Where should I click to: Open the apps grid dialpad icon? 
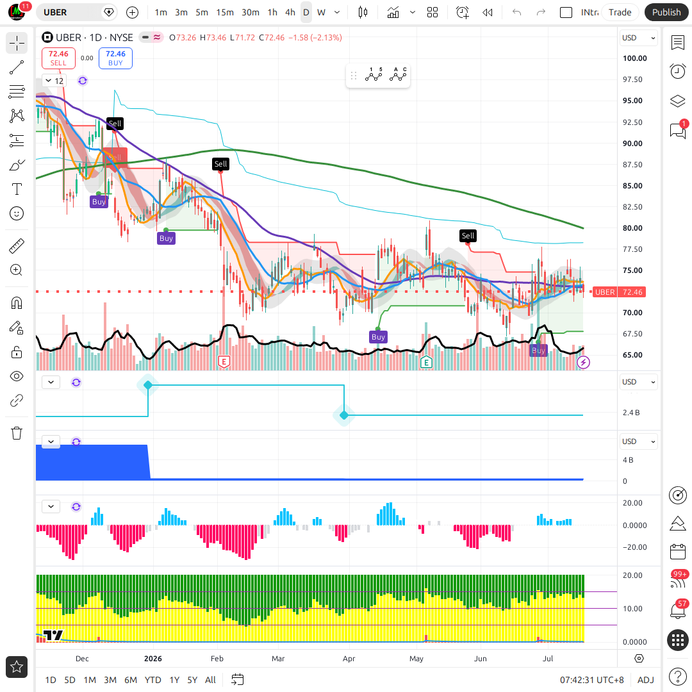(x=678, y=640)
